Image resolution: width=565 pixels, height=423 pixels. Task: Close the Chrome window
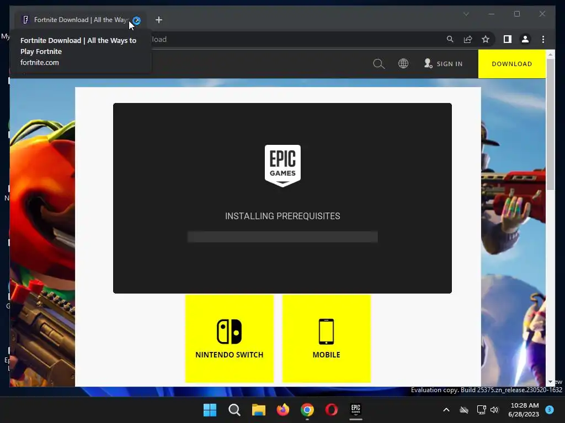tap(542, 14)
